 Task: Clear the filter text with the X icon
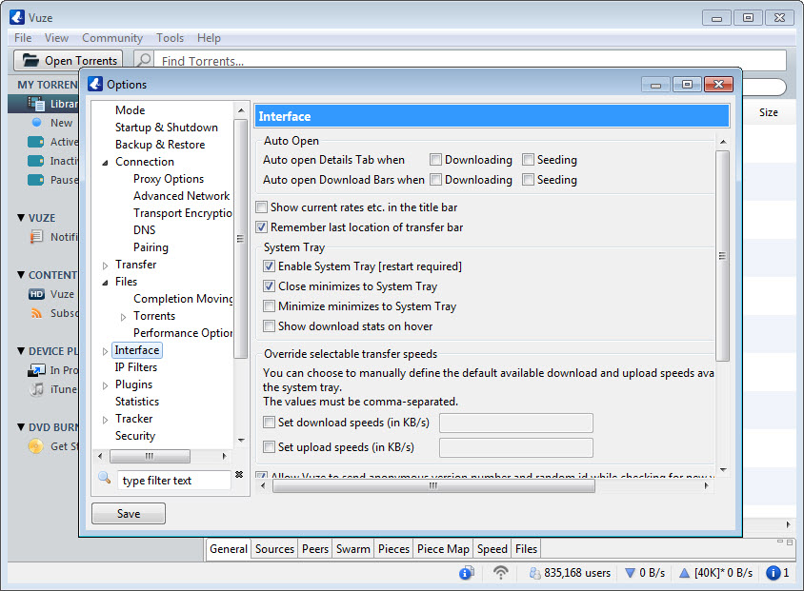239,474
